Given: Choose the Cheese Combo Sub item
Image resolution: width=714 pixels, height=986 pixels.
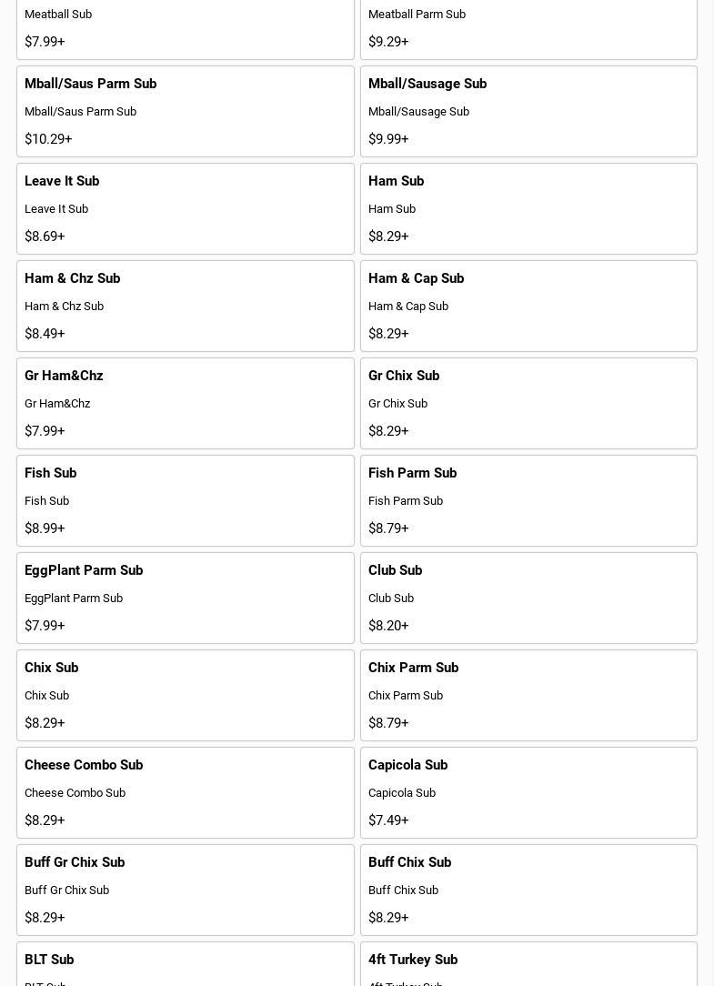Looking at the screenshot, I should [x=185, y=792].
